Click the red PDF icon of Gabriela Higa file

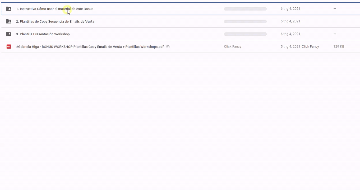(x=9, y=47)
